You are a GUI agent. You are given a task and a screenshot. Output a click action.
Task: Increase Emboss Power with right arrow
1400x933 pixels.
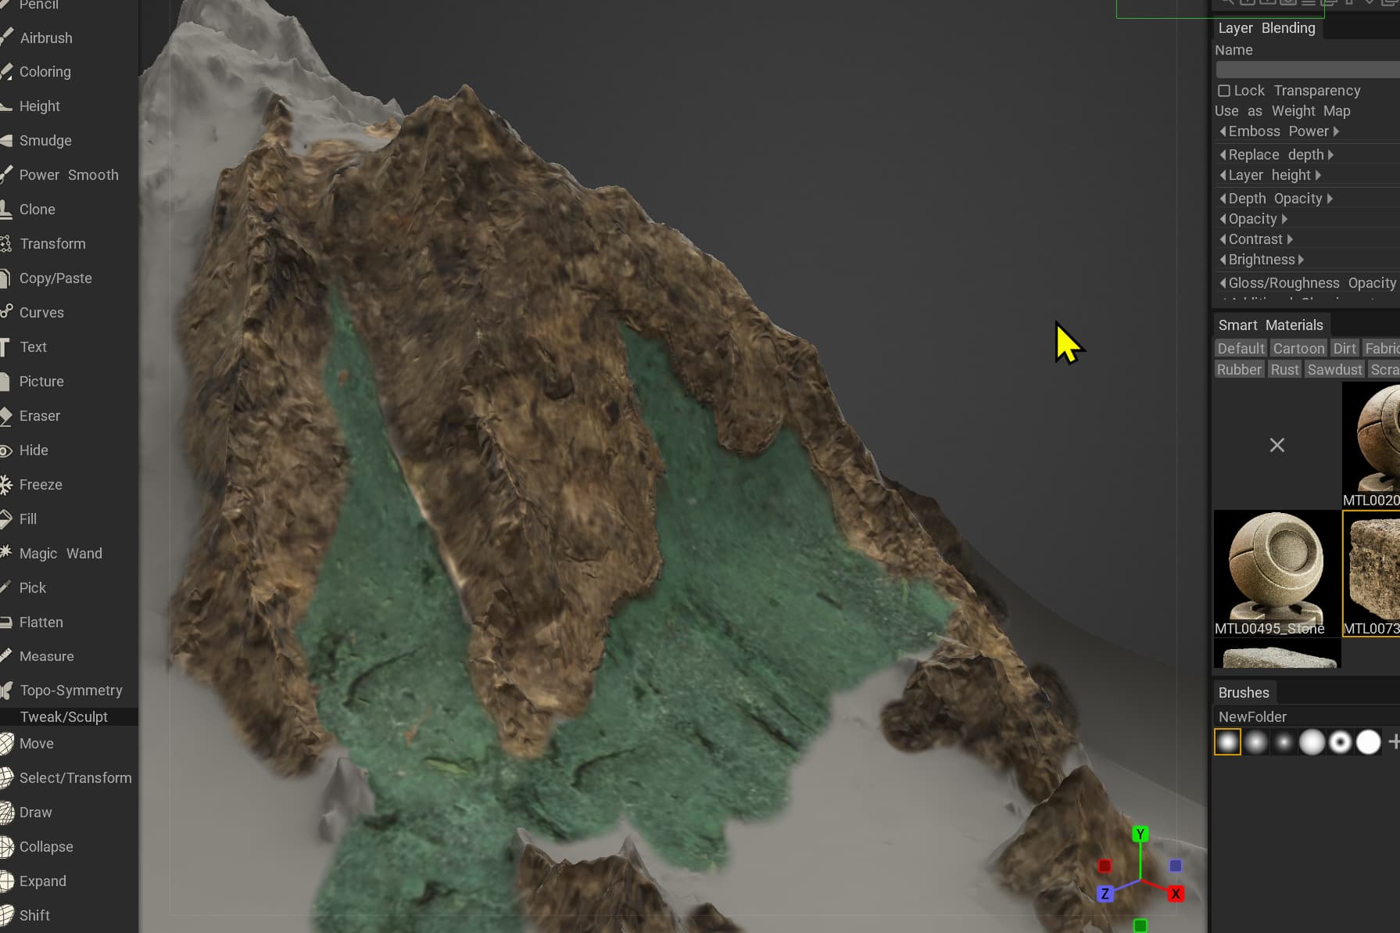(1337, 131)
